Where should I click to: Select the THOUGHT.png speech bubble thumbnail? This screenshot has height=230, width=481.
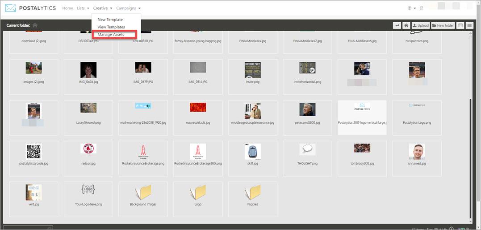[307, 149]
